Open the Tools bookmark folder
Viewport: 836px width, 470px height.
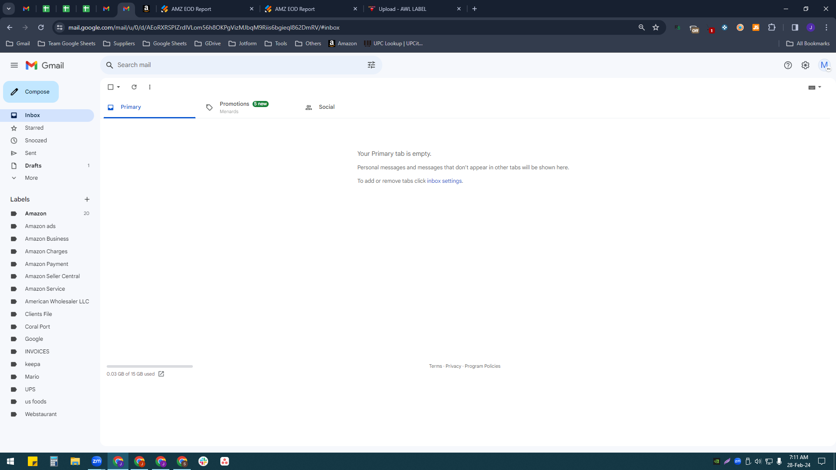pos(276,44)
